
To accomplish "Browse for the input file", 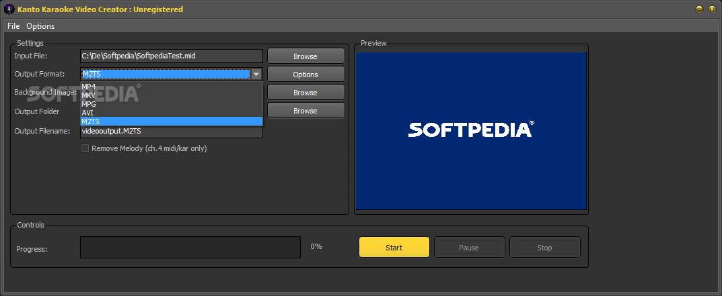I will 305,56.
